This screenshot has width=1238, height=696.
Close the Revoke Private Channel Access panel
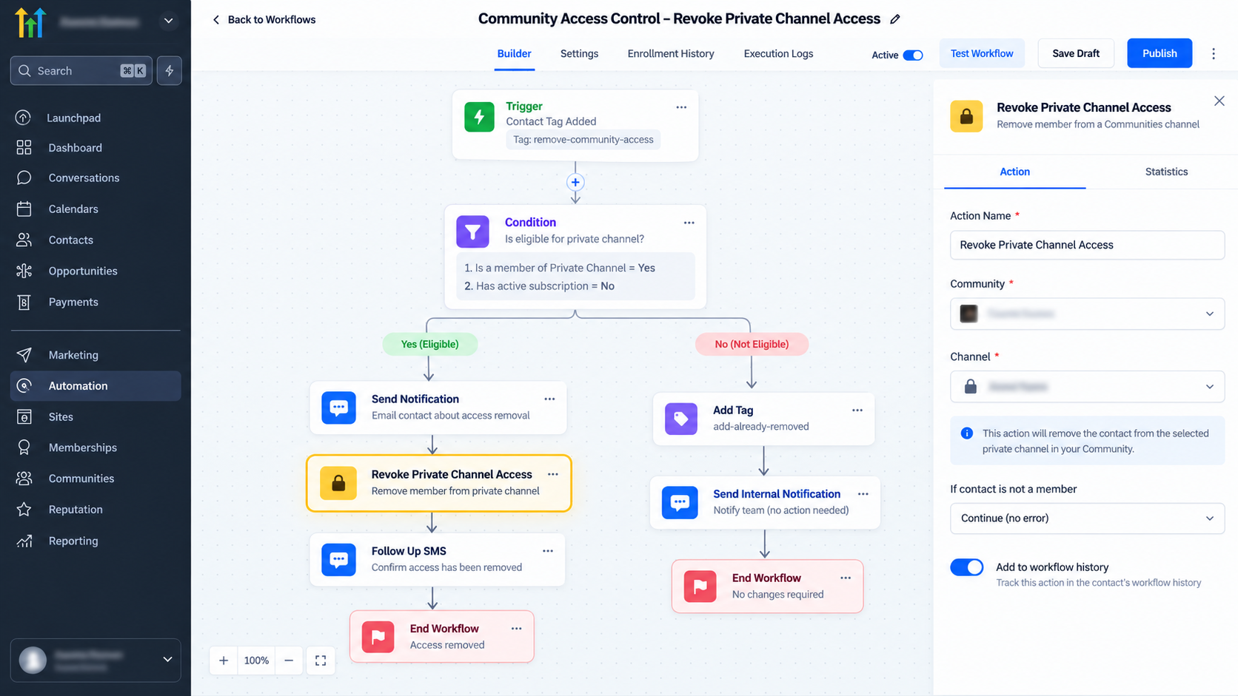click(1219, 101)
